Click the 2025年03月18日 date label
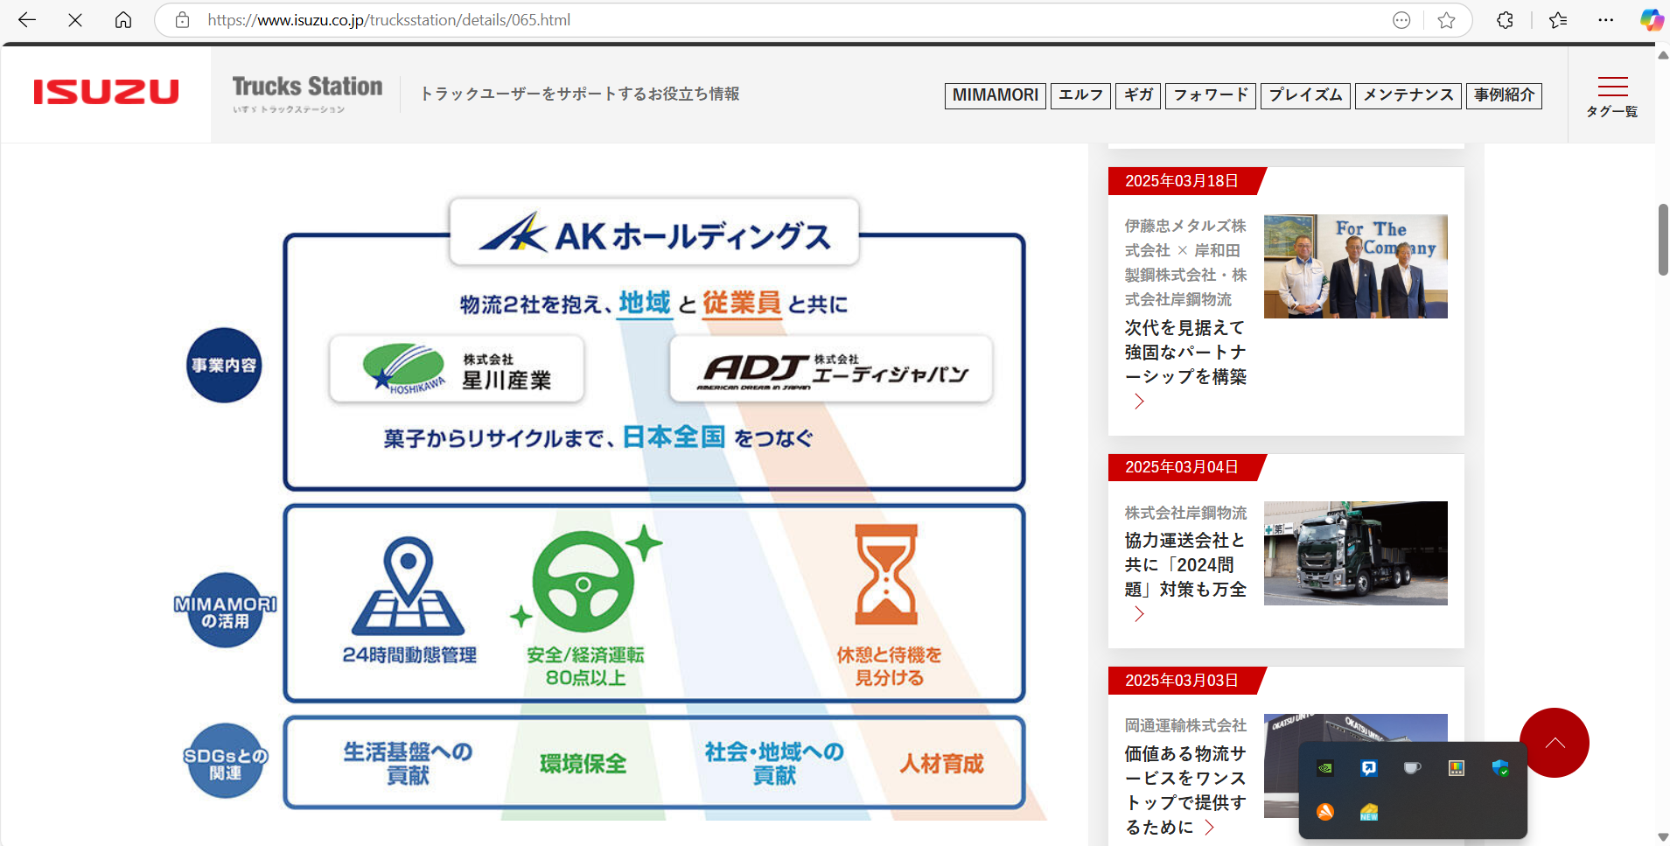Screen dimensions: 1670x846 1182,181
